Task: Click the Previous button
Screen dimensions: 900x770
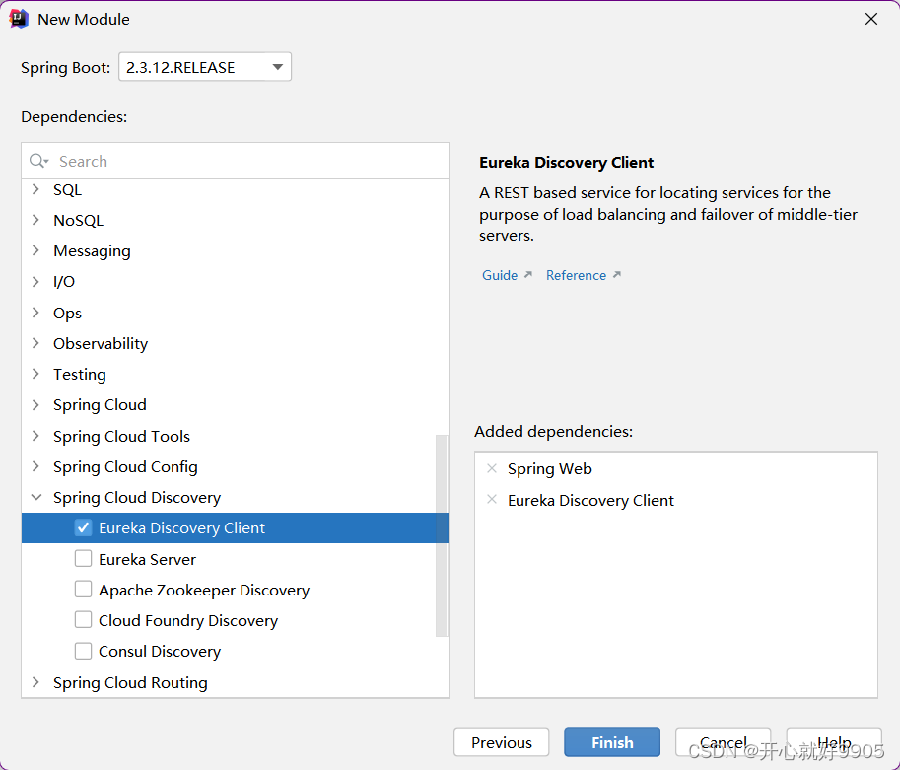Action: point(501,742)
